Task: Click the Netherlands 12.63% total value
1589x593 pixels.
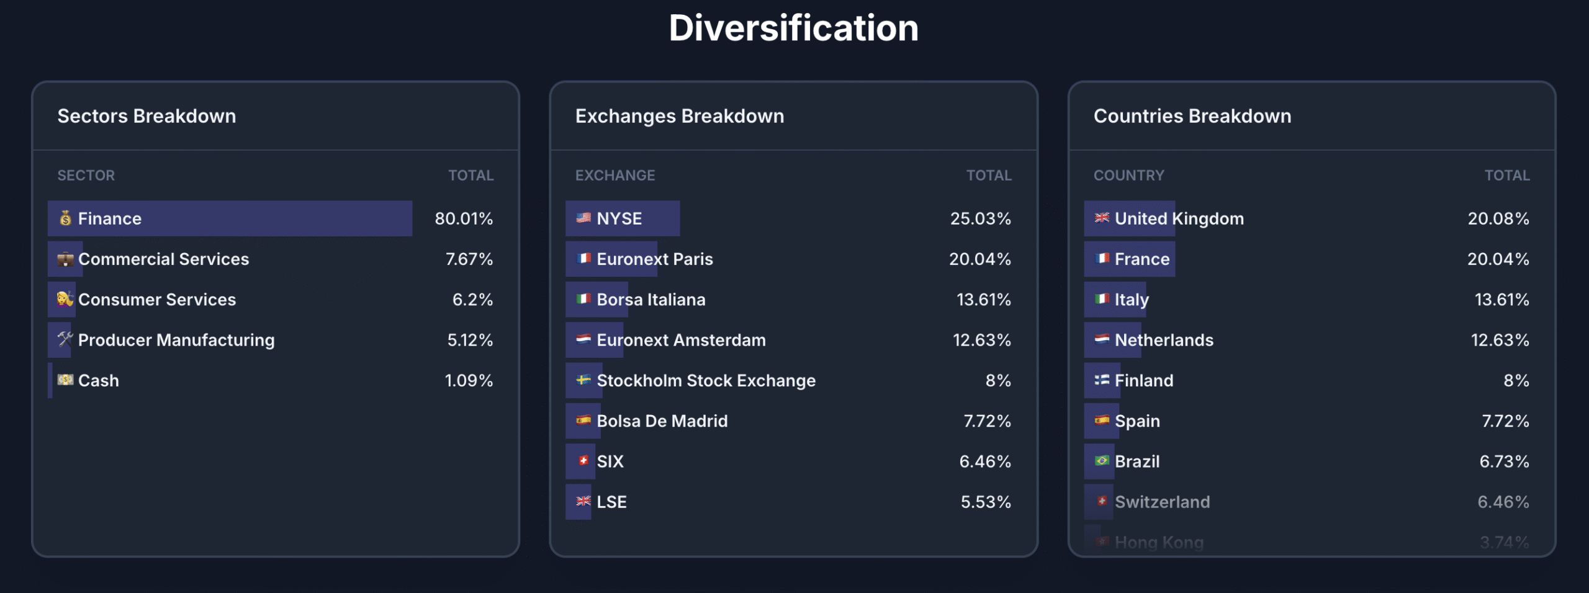Action: point(1500,340)
